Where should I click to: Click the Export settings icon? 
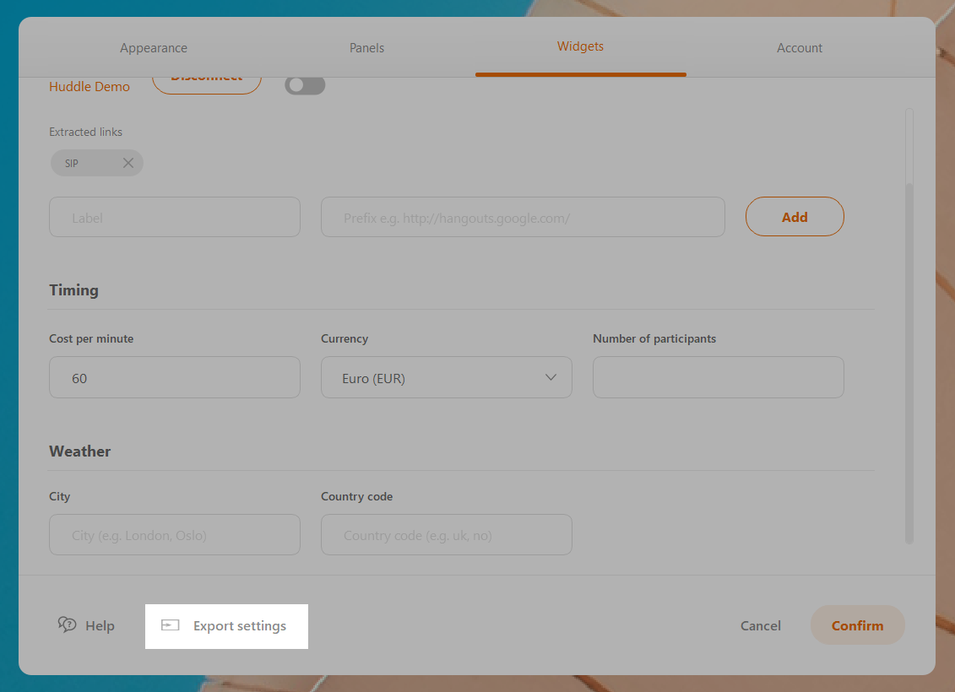(171, 625)
